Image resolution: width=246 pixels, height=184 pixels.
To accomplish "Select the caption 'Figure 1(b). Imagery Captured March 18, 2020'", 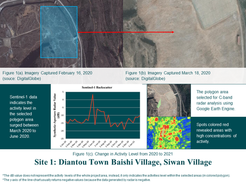I will [x=168, y=73].
